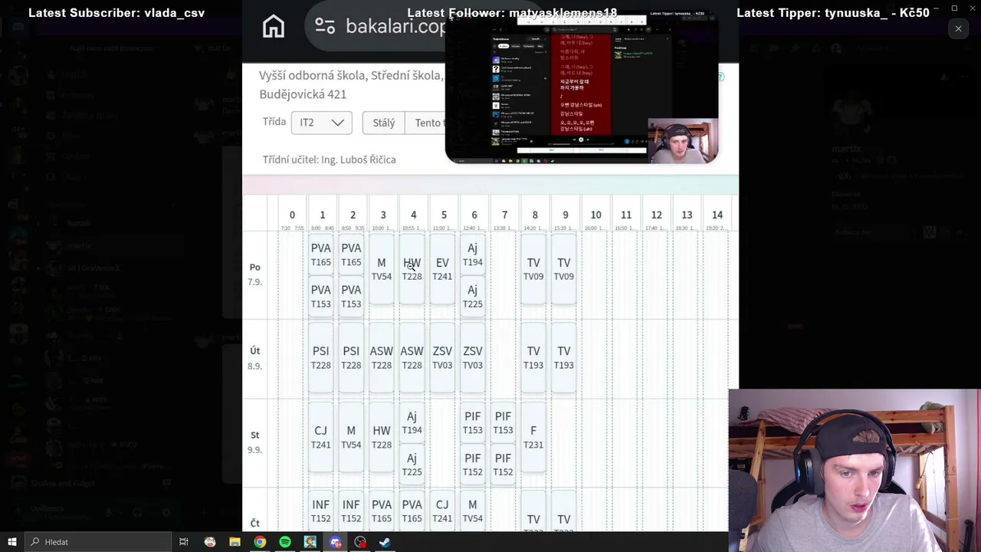Image resolution: width=981 pixels, height=552 pixels.
Task: Open Monday's period 1 PVA T165 lesson
Action: [x=321, y=255]
